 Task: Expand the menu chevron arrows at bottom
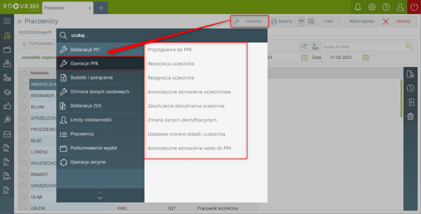click(x=100, y=195)
